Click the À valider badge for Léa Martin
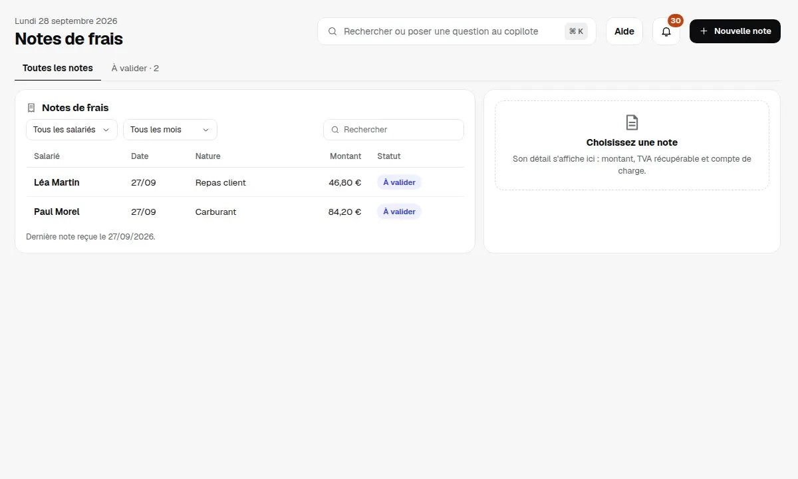The height and width of the screenshot is (479, 798). click(399, 182)
